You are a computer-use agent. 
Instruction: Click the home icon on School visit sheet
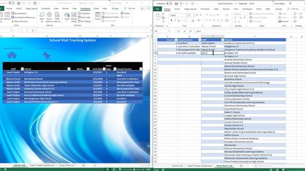11,55
